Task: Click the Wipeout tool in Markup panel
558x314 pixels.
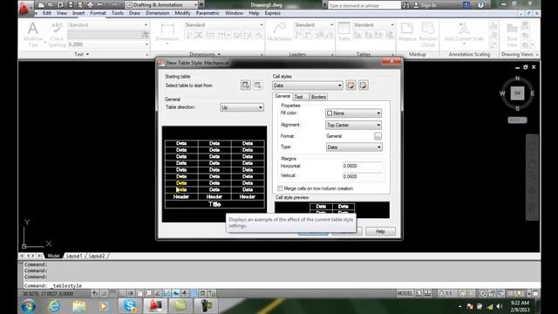Action: tap(407, 31)
